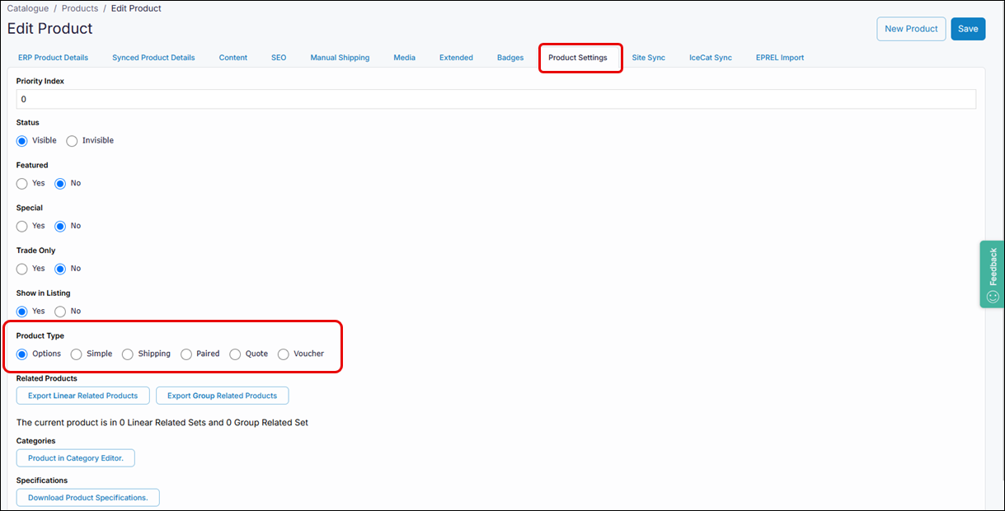This screenshot has height=511, width=1005.
Task: Click the Feedback smiley side tab
Action: click(x=992, y=274)
